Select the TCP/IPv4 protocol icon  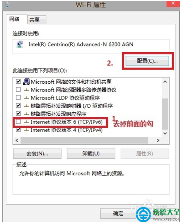tap(26, 130)
